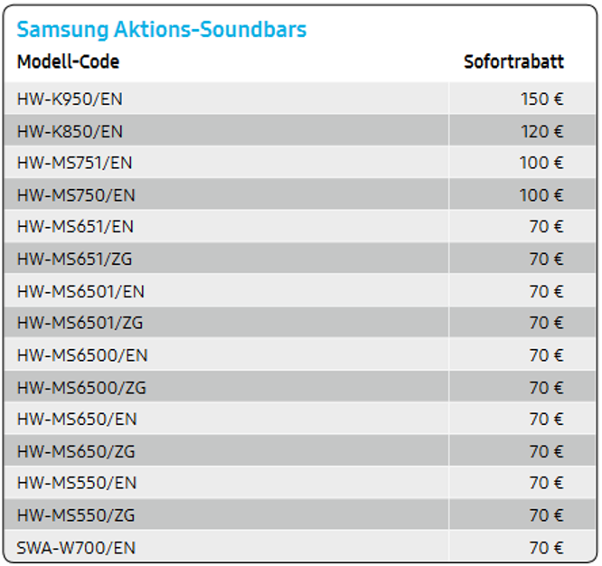This screenshot has height=566, width=602.
Task: Click the HW-MS550/ZG table cell
Action: (x=75, y=515)
